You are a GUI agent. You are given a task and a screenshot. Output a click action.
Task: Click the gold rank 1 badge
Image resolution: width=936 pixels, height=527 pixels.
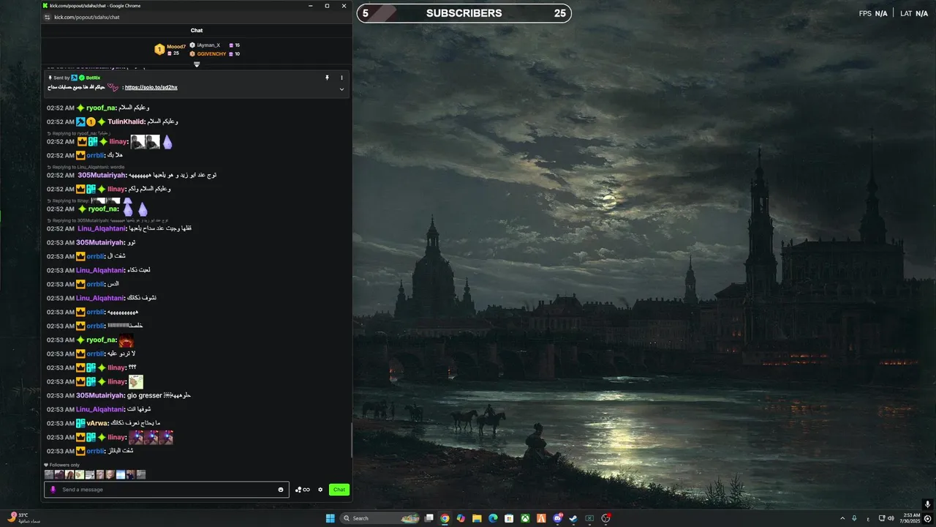tap(159, 49)
